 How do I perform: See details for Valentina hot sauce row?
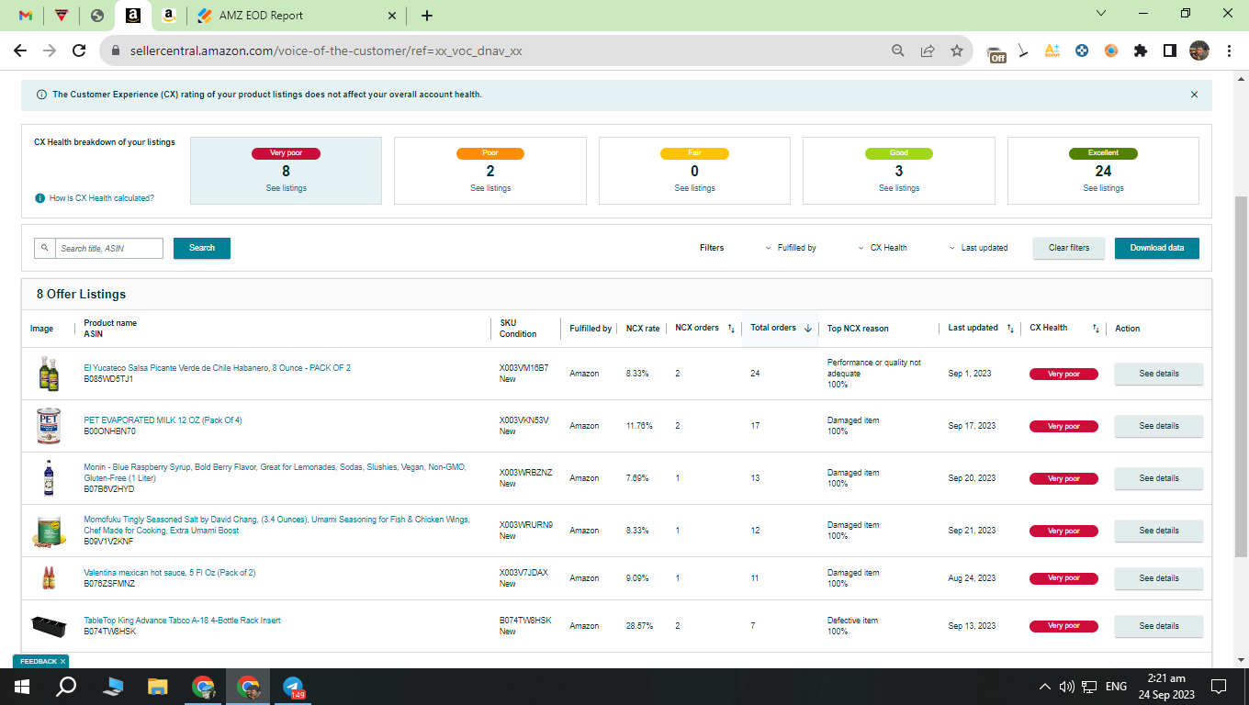(1158, 578)
